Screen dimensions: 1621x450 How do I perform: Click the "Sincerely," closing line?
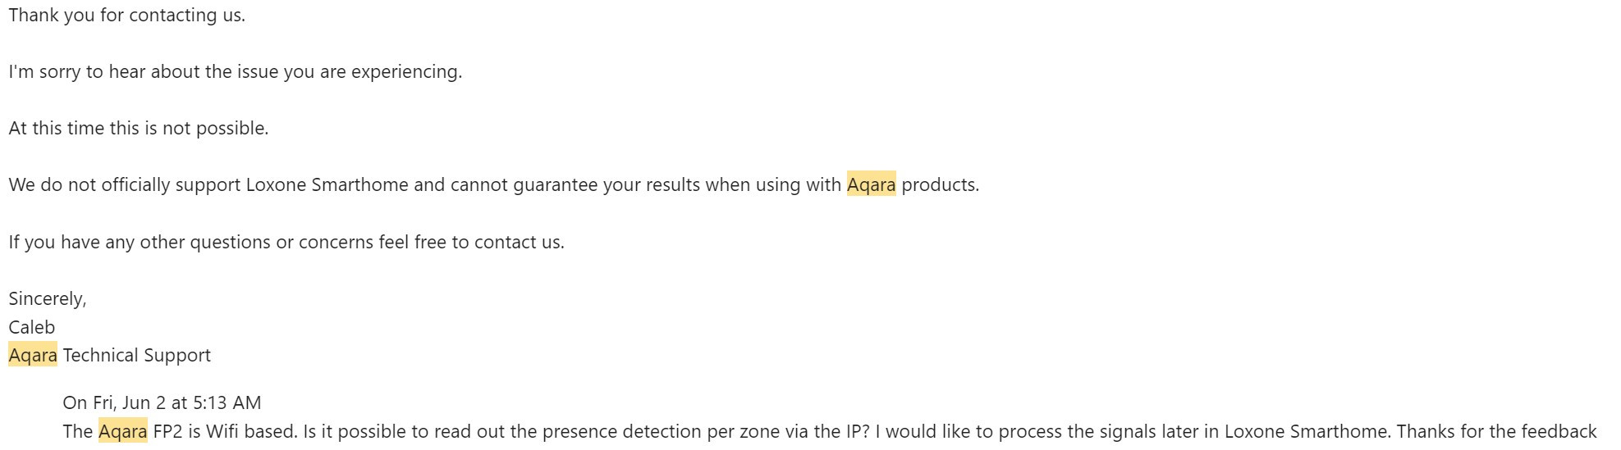47,298
